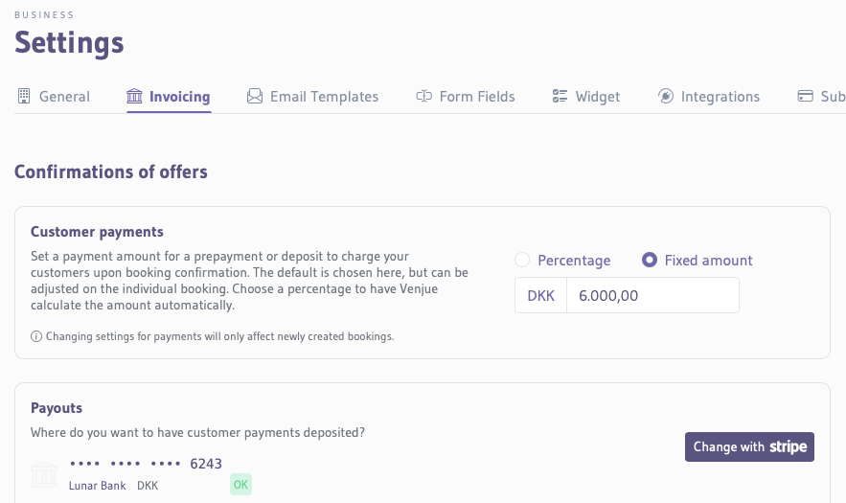Click the Integrations circular icon
The height and width of the screenshot is (503, 846).
(666, 96)
